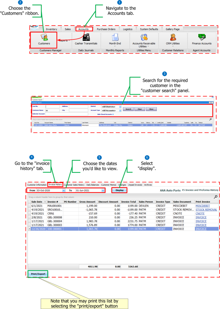The width and height of the screenshot is (220, 309).
Task: Open the Customer Sales History tab
Action: 74,185
